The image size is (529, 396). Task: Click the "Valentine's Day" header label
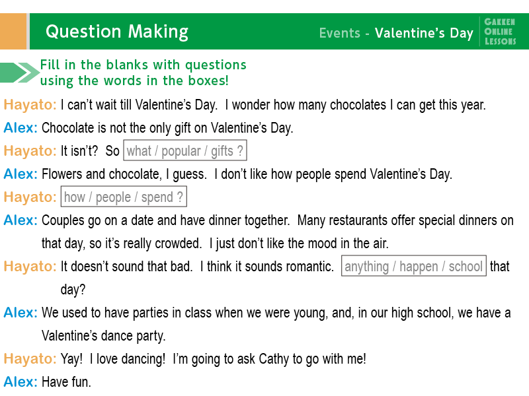[x=424, y=33]
